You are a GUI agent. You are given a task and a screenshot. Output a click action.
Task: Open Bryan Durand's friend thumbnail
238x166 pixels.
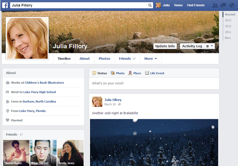click(43, 153)
